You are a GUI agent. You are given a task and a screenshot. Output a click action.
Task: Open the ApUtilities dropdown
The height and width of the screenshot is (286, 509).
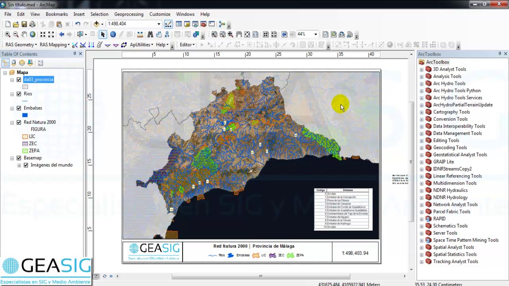pos(142,45)
